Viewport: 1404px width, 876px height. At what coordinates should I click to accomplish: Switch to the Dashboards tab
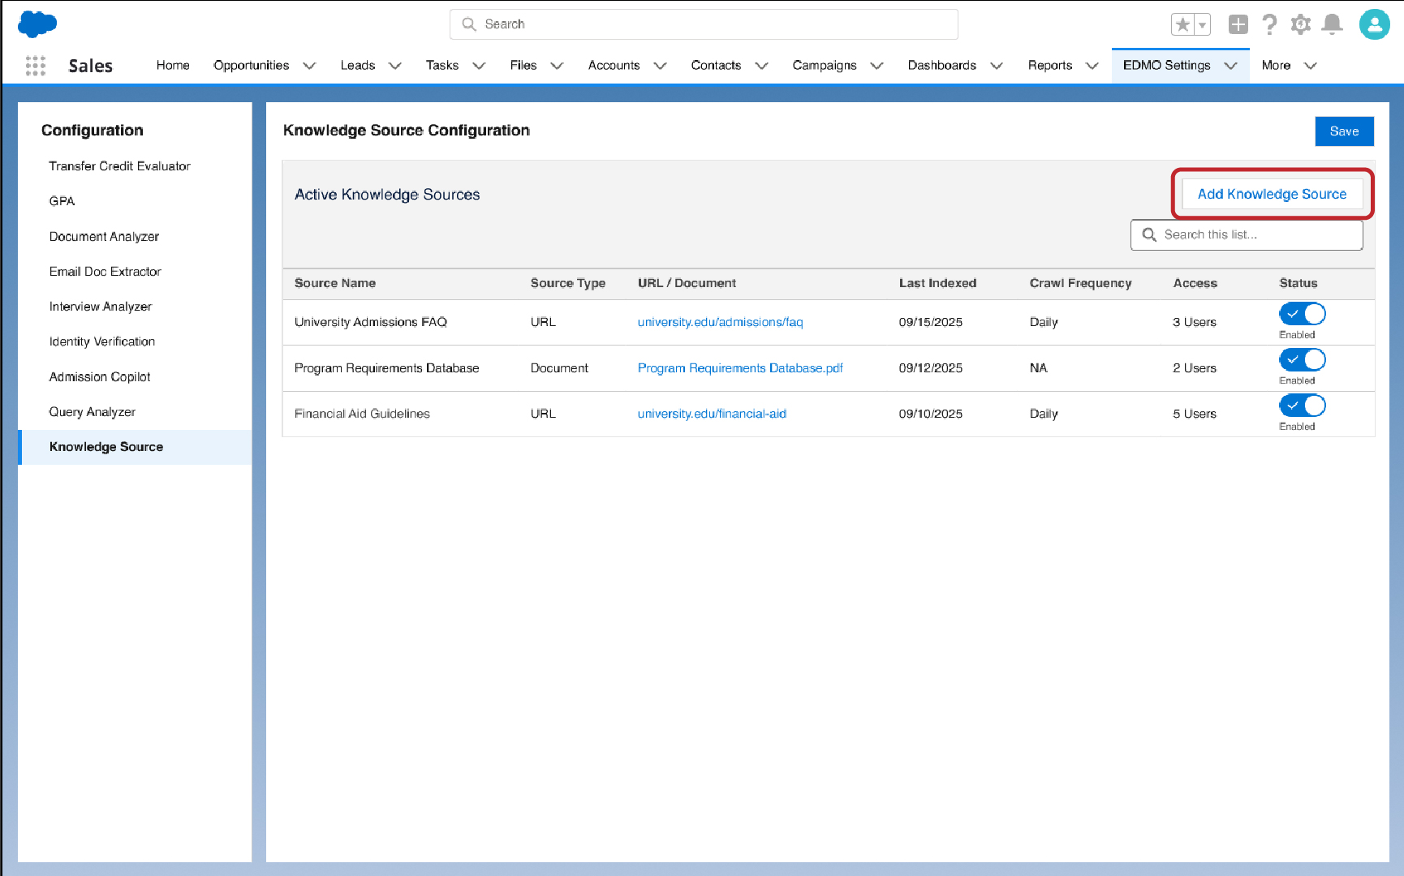tap(942, 66)
